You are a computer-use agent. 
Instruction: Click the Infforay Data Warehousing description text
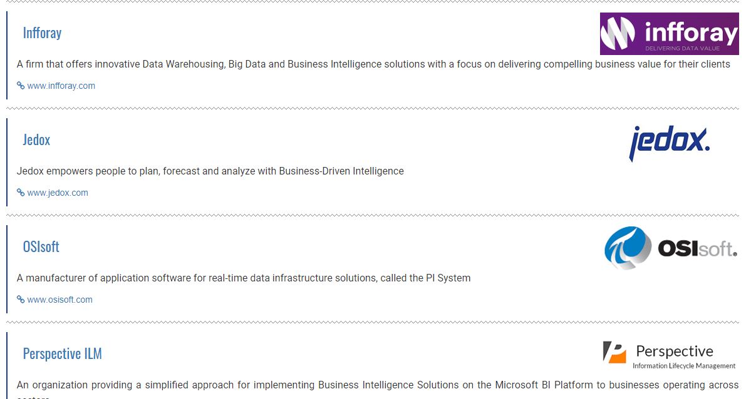pyautogui.click(x=373, y=64)
